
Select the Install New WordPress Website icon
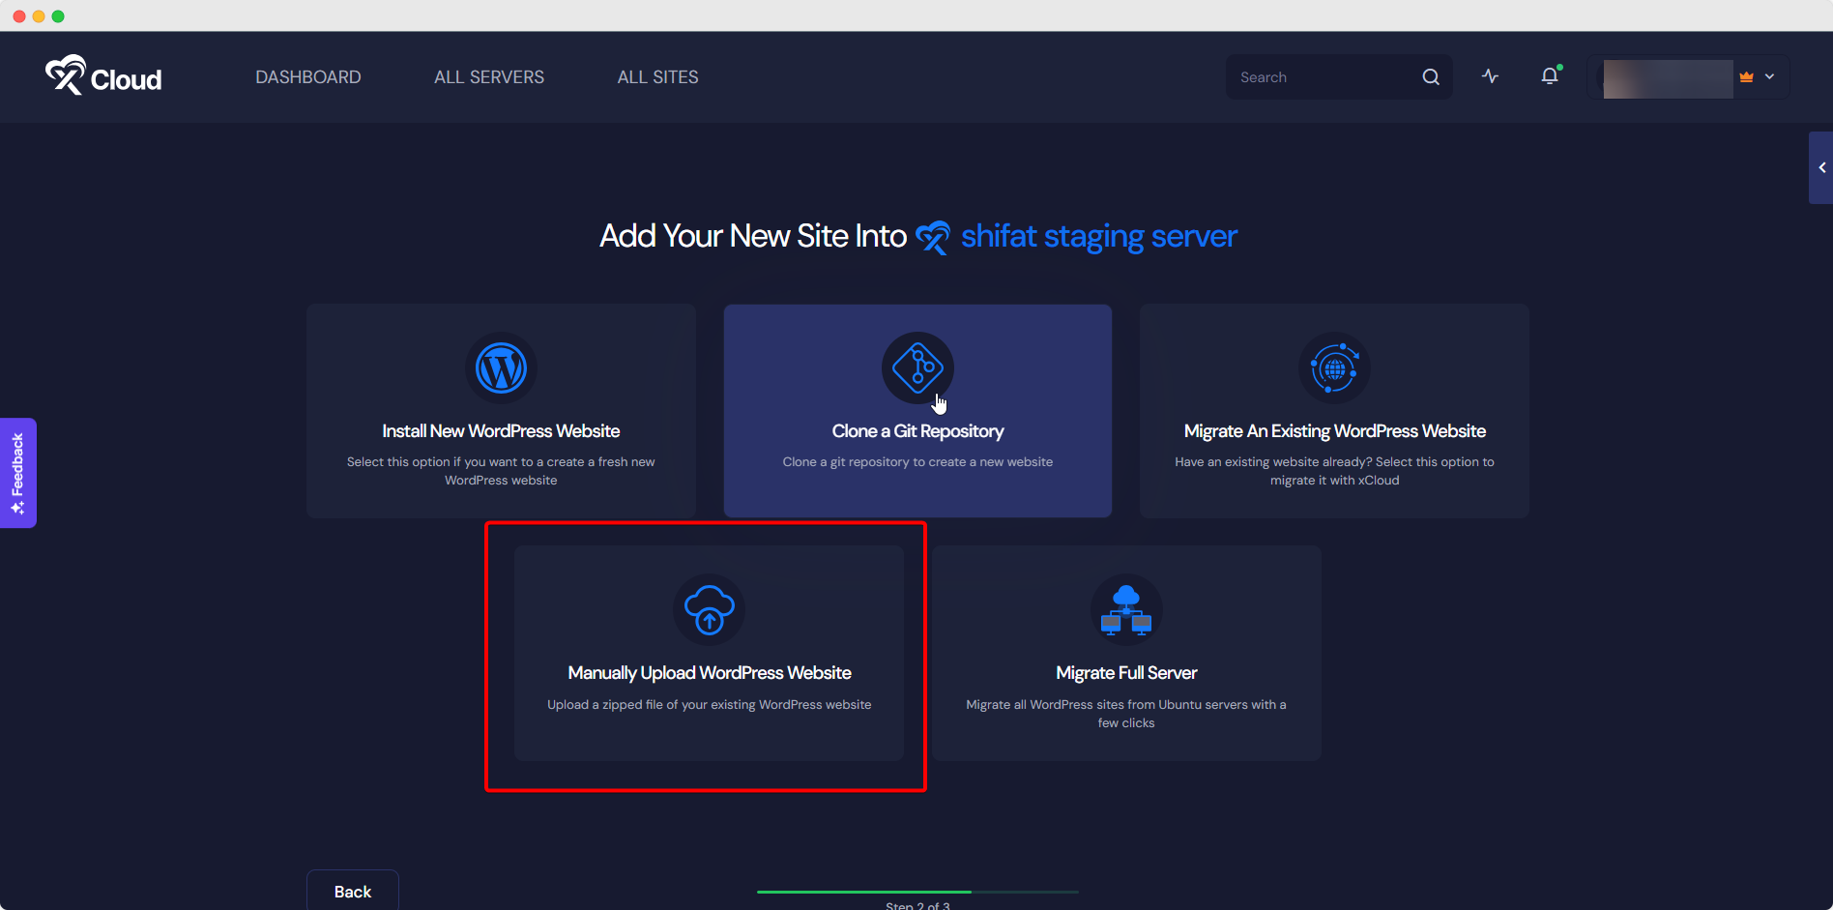[x=500, y=367]
